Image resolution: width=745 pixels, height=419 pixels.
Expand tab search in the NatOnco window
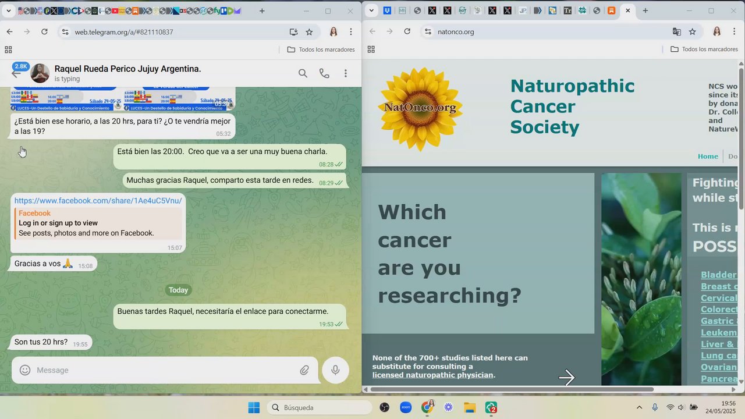click(371, 10)
